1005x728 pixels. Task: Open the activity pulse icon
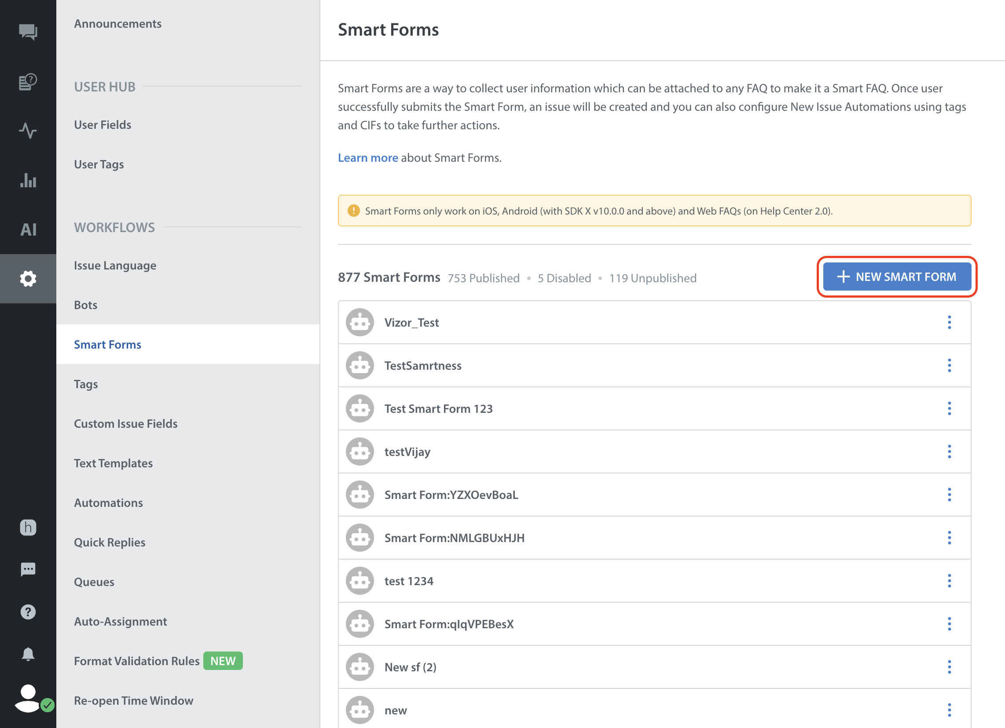(28, 131)
